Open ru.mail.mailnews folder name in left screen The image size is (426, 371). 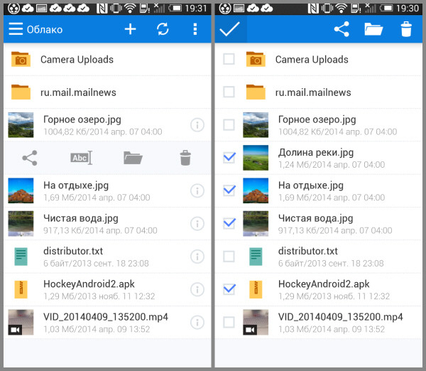click(x=78, y=92)
